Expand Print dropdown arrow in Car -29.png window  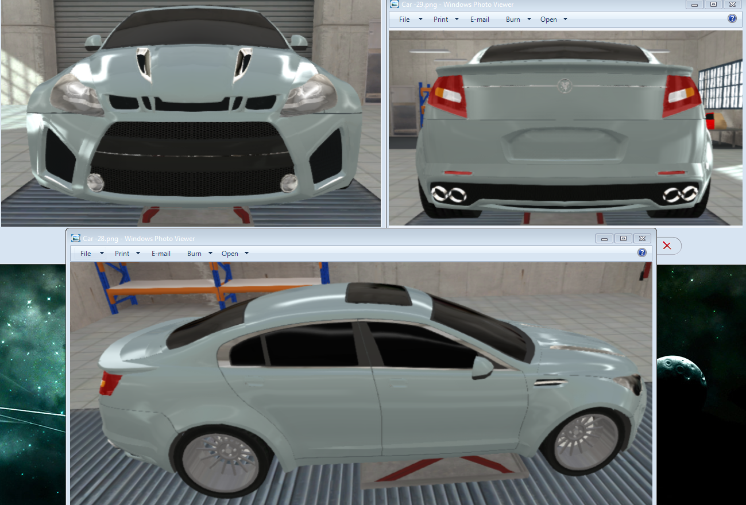tap(457, 19)
